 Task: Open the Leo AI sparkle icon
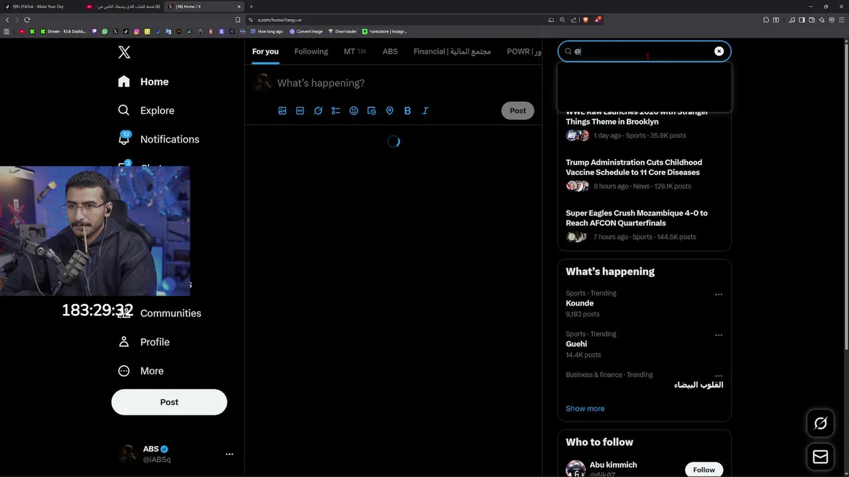pyautogui.click(x=822, y=20)
